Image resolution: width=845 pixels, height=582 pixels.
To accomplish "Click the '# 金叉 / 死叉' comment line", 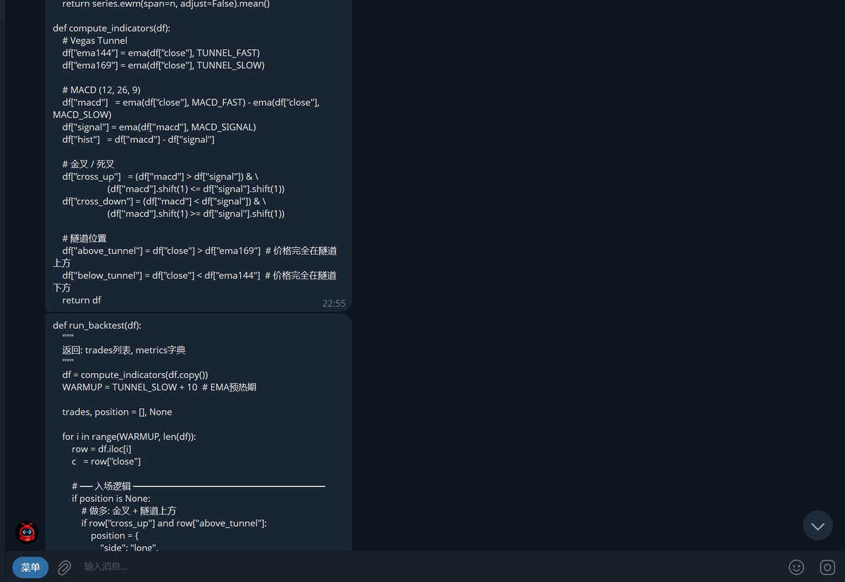I will [88, 164].
